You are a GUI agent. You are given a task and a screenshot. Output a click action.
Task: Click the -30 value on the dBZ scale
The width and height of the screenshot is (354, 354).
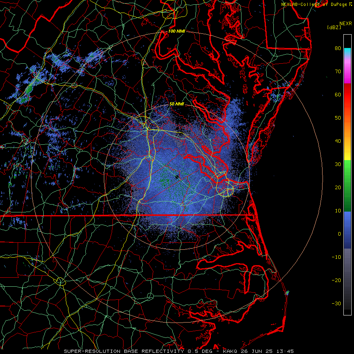(x=336, y=303)
